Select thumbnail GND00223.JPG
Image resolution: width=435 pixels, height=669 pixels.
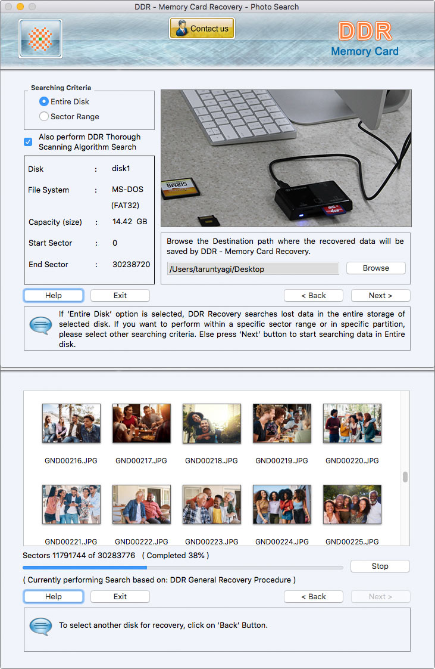pos(212,504)
